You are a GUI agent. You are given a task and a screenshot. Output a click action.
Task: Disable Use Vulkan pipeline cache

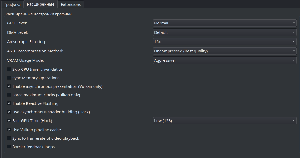tap(9, 130)
